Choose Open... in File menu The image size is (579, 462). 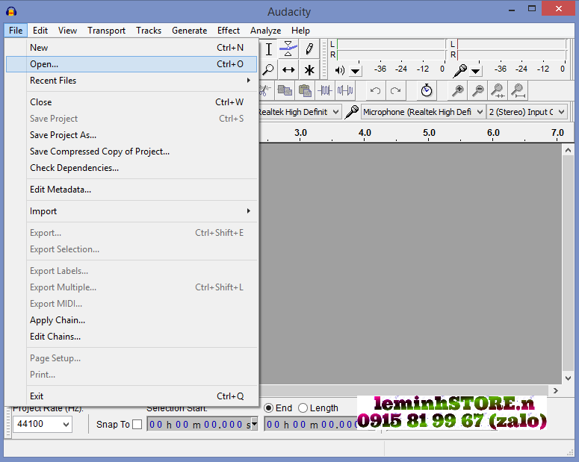(131, 64)
